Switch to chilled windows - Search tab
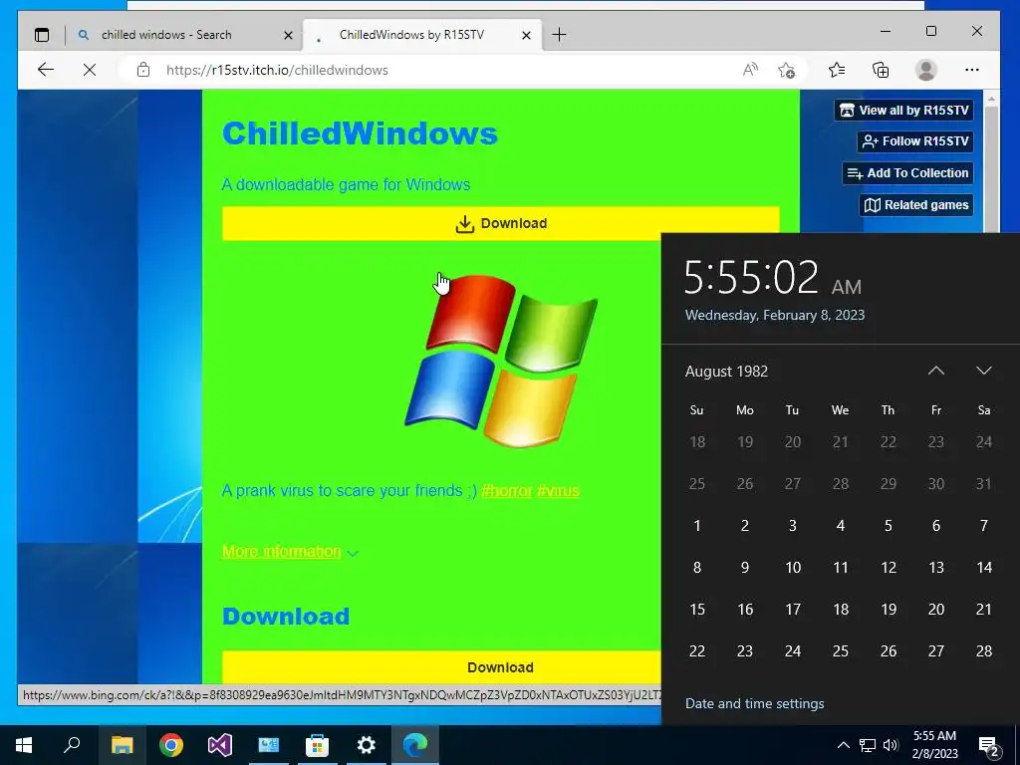The height and width of the screenshot is (765, 1020). [x=183, y=35]
